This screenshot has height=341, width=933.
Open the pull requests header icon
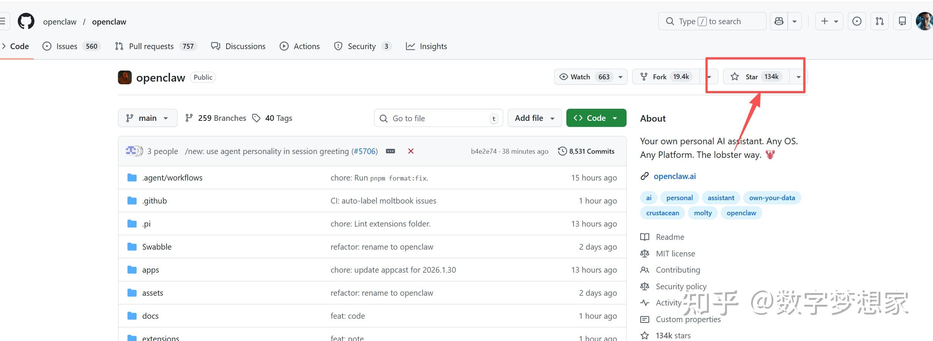[880, 22]
